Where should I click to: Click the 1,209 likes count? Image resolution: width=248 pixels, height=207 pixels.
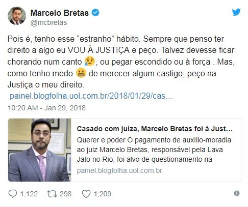[x=103, y=194]
